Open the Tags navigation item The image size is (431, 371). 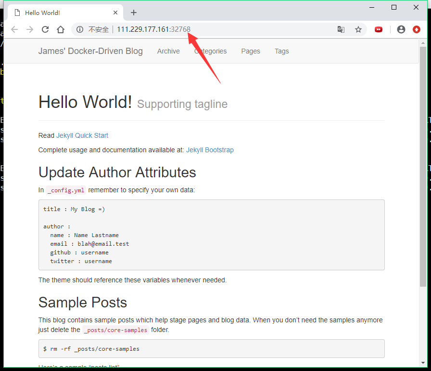click(x=282, y=51)
